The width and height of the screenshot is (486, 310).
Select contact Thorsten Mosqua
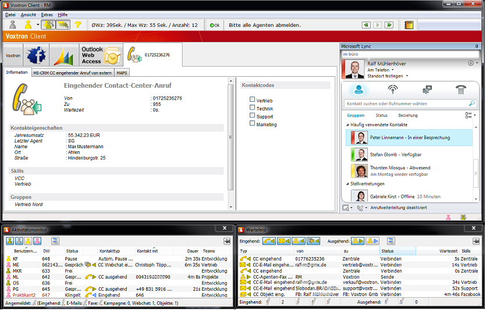(409, 170)
